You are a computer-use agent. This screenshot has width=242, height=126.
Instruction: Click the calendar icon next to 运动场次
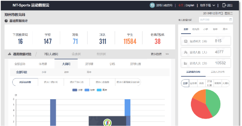(186, 41)
